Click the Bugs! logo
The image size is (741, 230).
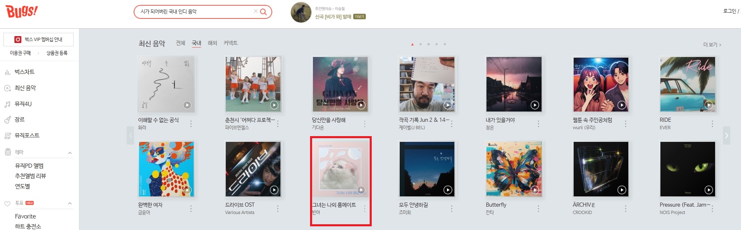click(x=21, y=11)
